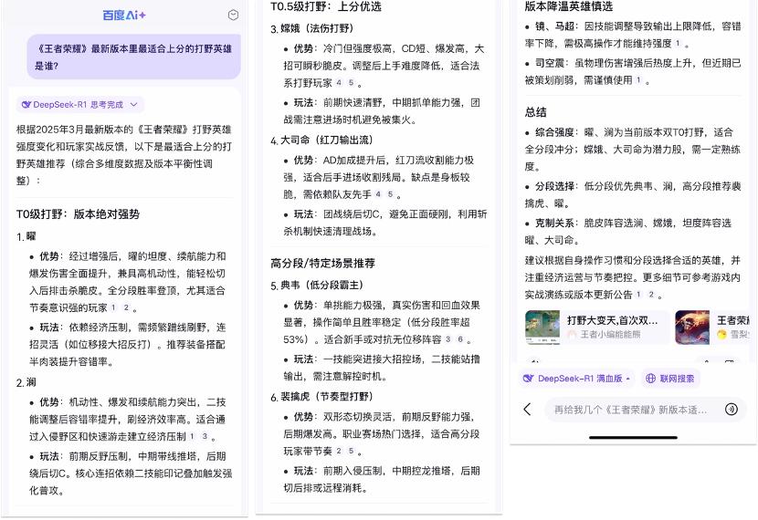Select the 分段选择 bullet label
The height and width of the screenshot is (520, 758).
tap(554, 186)
